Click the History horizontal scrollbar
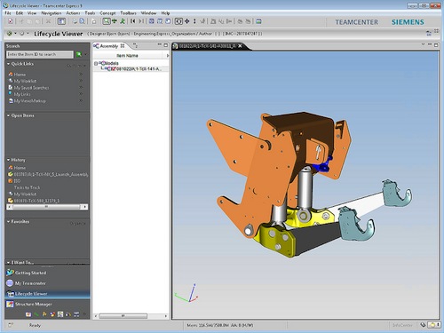This screenshot has height=333, width=444. [47, 207]
